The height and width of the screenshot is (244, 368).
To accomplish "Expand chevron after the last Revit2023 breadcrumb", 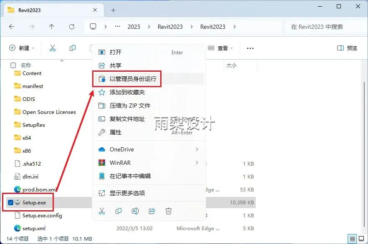I will pyautogui.click(x=234, y=27).
